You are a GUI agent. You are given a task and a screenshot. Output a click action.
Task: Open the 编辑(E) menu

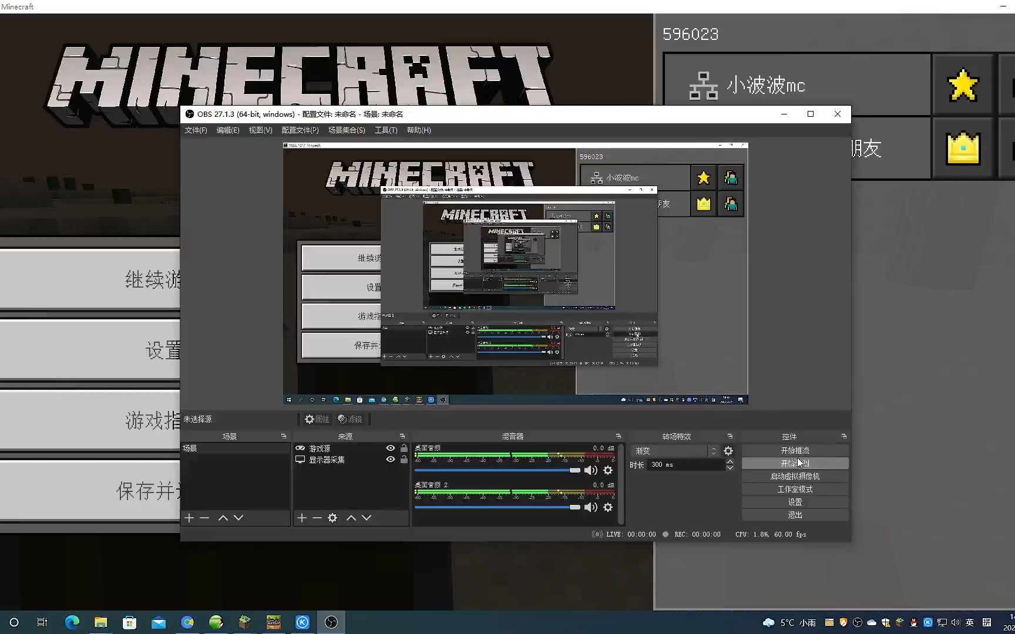tap(228, 130)
